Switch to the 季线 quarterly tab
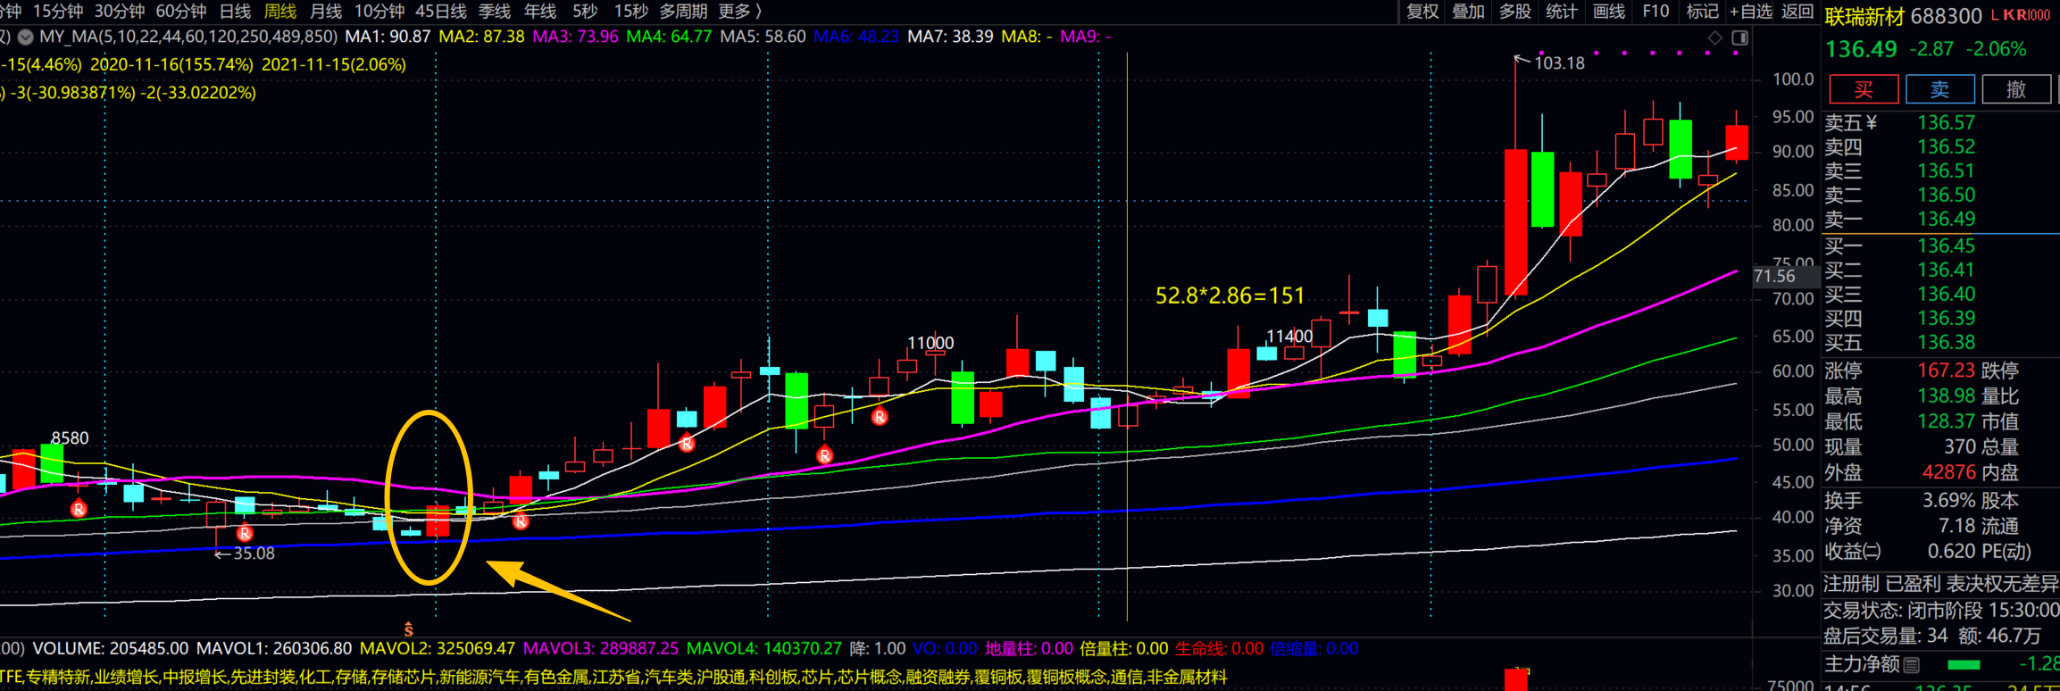Screen dimensions: 2060x691 [x=495, y=12]
